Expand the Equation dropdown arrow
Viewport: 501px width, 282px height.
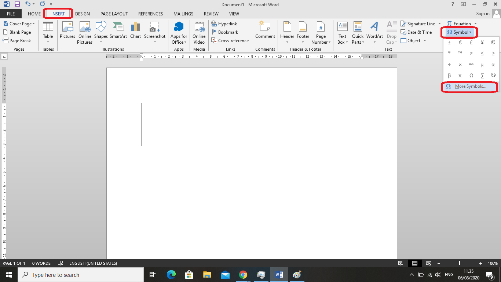(476, 24)
